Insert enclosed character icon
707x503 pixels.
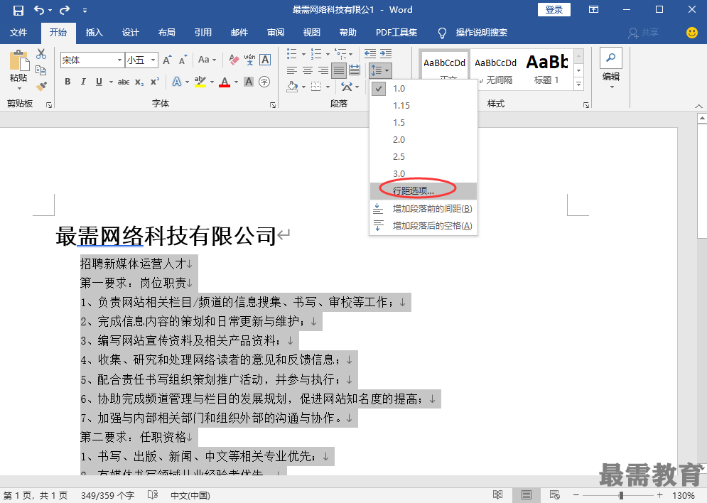pos(264,82)
